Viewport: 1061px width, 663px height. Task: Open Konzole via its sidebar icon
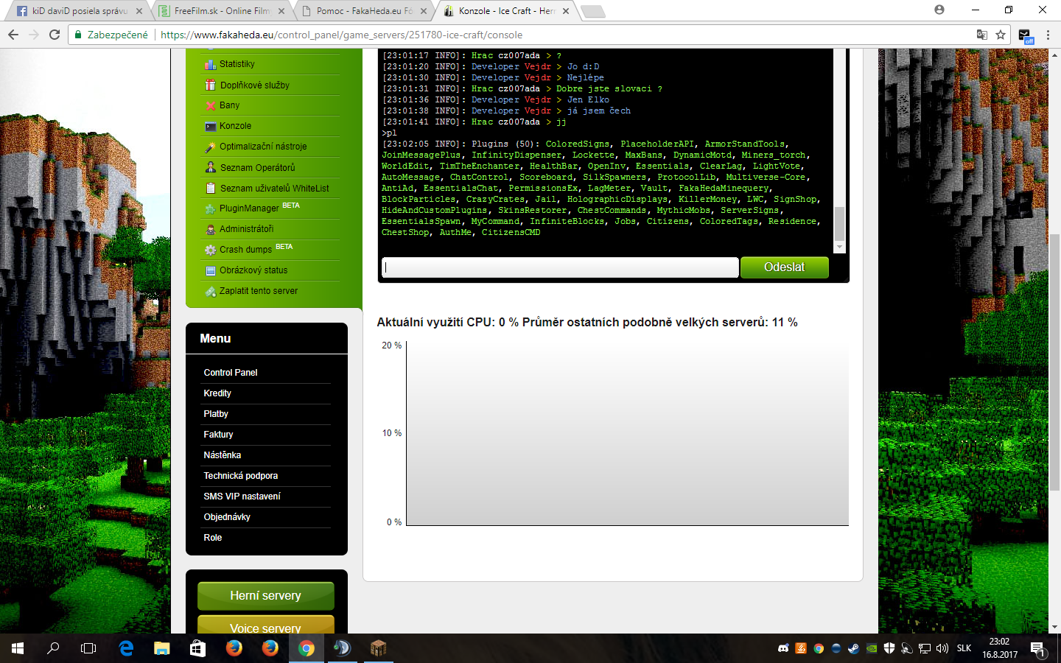point(210,126)
